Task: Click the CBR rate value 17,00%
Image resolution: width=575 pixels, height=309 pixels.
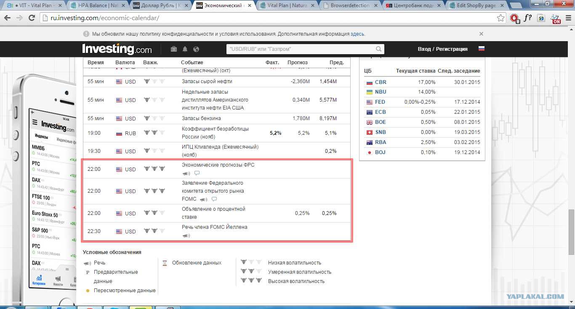Action: [427, 82]
